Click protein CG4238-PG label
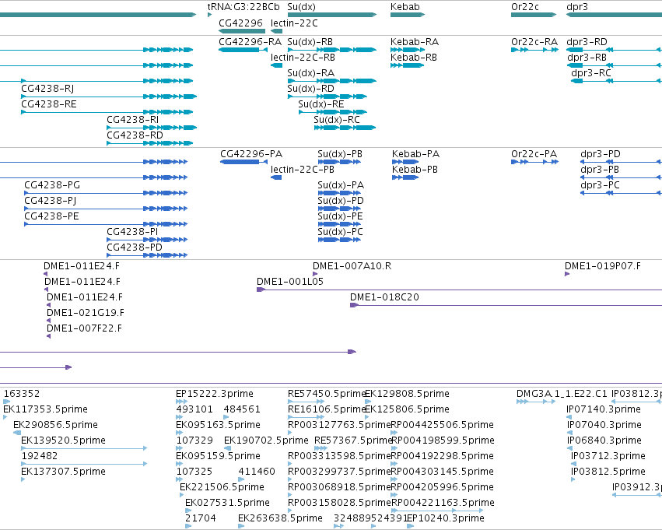 click(52, 185)
